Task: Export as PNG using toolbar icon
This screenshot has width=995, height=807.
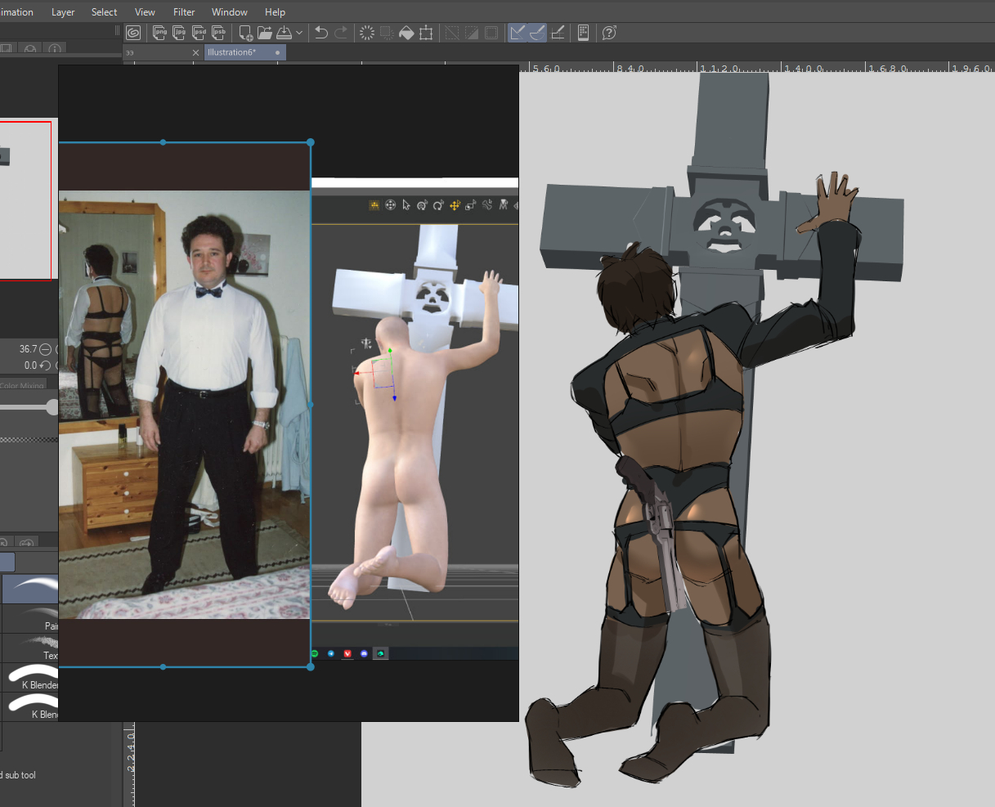Action: [x=159, y=33]
